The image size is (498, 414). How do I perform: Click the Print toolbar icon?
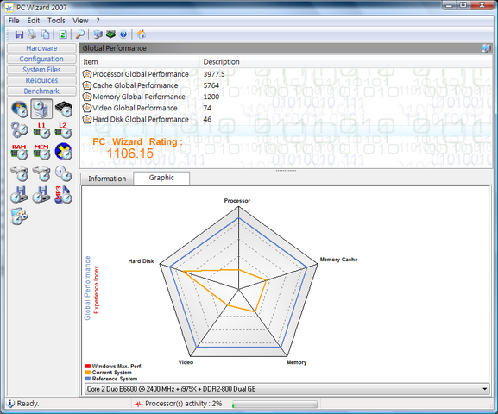(33, 34)
